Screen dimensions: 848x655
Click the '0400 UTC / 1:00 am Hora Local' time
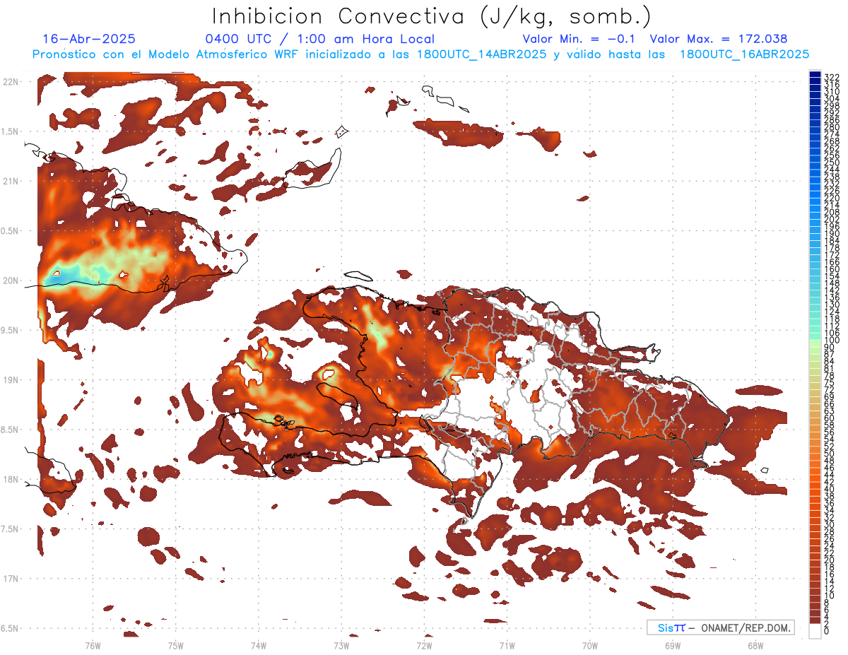pyautogui.click(x=320, y=39)
